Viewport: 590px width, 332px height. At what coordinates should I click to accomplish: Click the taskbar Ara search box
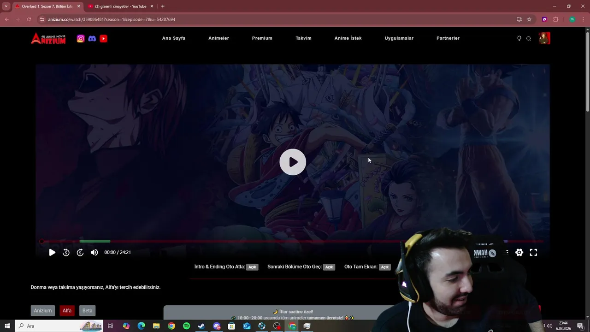pos(59,326)
